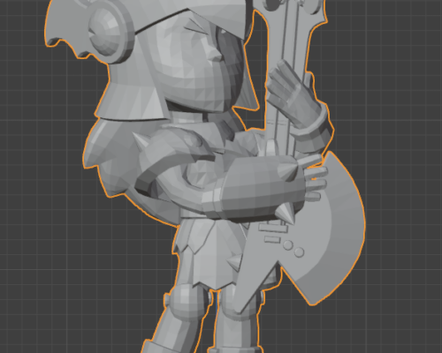Select the character's face nose area
This screenshot has height=353, width=442.
215,55
